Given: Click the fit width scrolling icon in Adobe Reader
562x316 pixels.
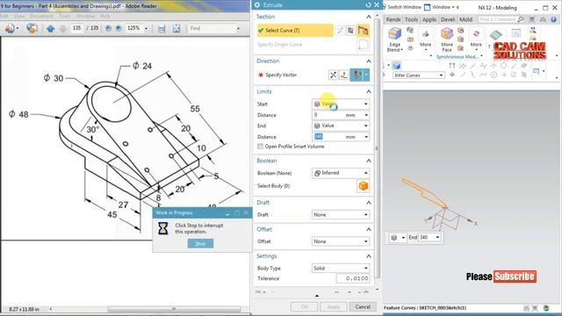Looking at the screenshot, I should pyautogui.click(x=162, y=29).
